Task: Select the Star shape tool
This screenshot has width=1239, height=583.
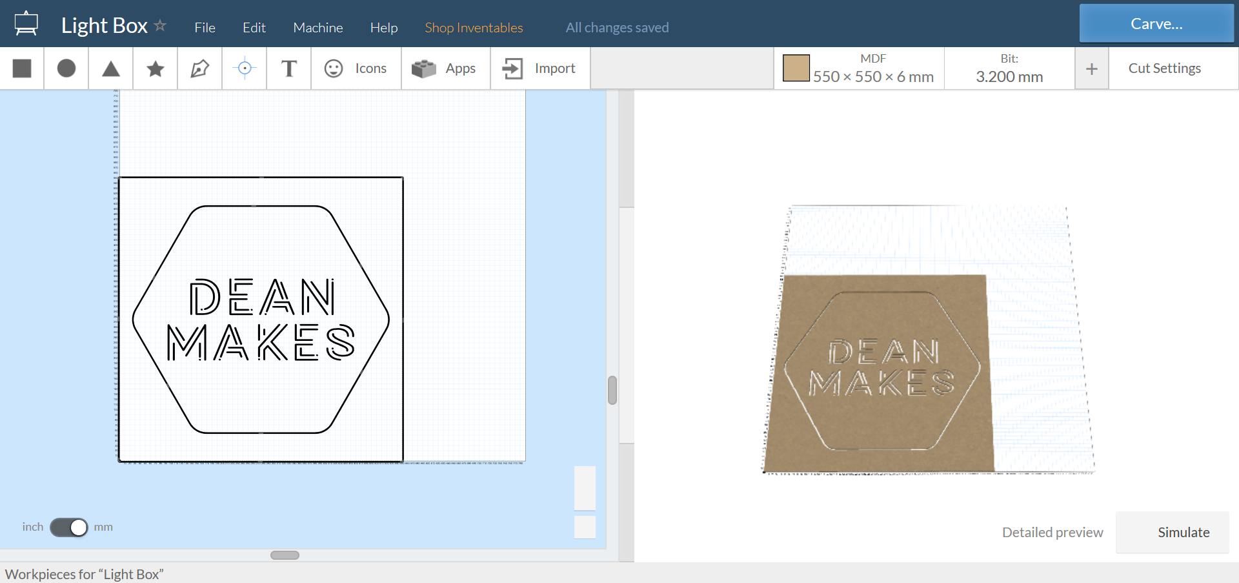Action: [156, 68]
